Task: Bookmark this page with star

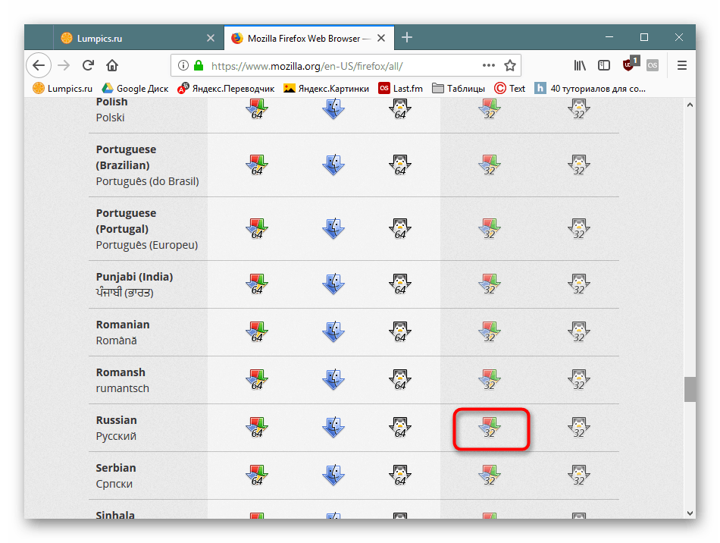Action: click(510, 65)
